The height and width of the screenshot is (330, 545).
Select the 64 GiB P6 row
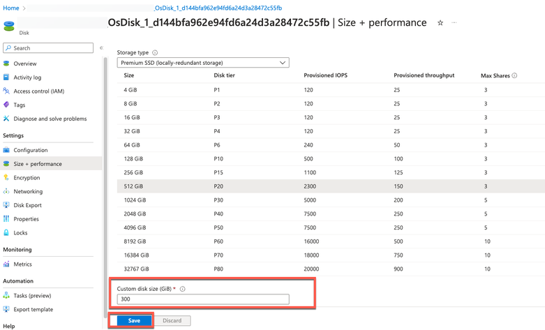tap(331, 145)
